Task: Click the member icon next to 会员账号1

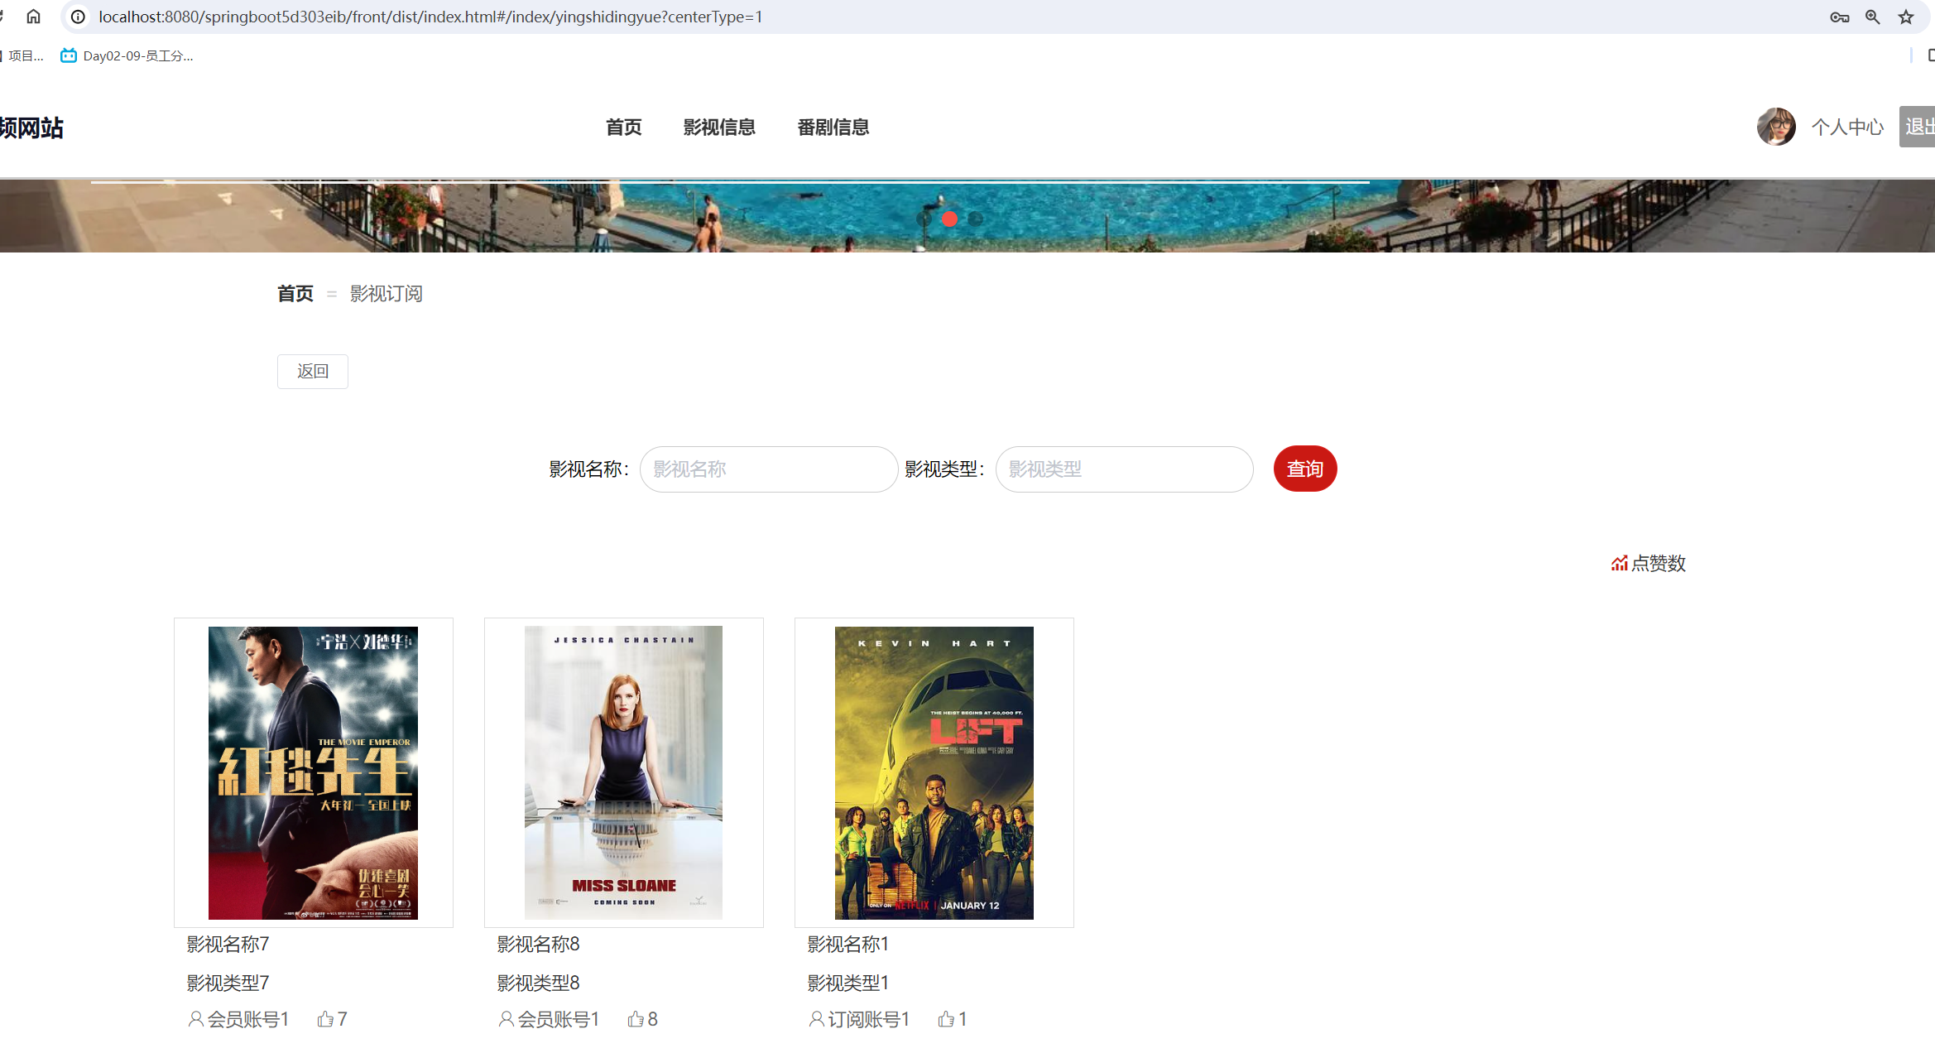Action: click(195, 1019)
